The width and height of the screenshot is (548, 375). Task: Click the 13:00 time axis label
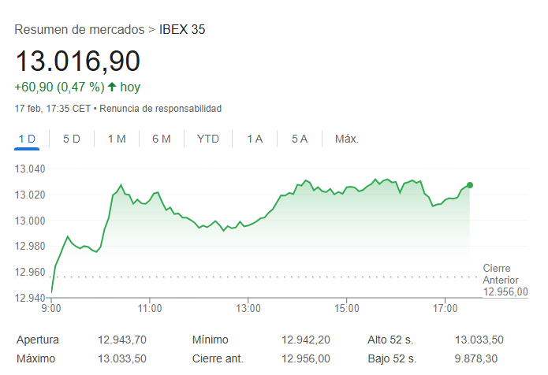click(x=248, y=308)
